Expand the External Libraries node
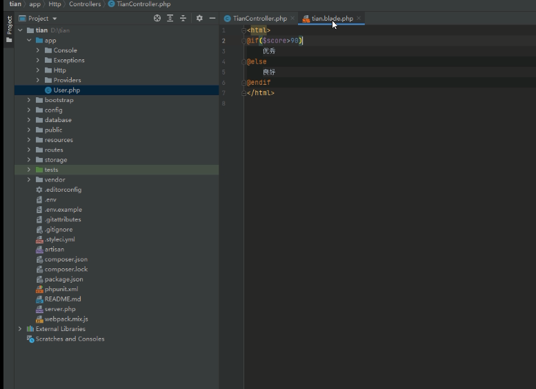This screenshot has height=389, width=536. [x=20, y=329]
